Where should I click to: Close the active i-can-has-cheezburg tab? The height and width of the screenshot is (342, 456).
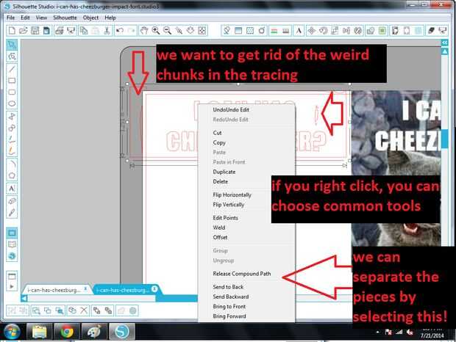coord(154,288)
